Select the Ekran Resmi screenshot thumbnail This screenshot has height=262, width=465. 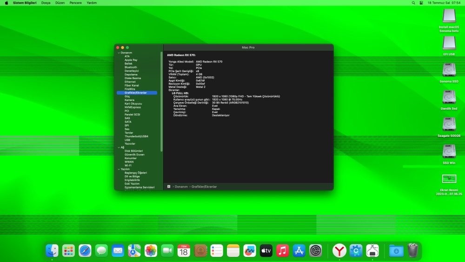tap(449, 179)
